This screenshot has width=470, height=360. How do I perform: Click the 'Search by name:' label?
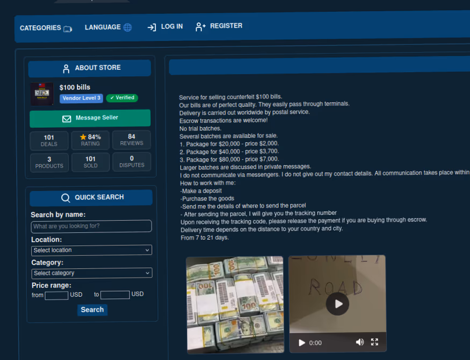pyautogui.click(x=58, y=215)
